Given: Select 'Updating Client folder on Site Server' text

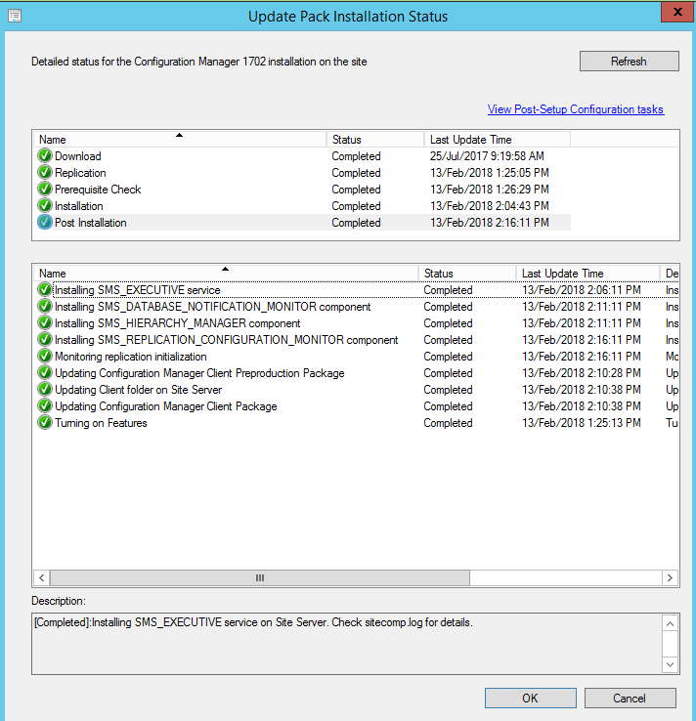Looking at the screenshot, I should click(139, 390).
